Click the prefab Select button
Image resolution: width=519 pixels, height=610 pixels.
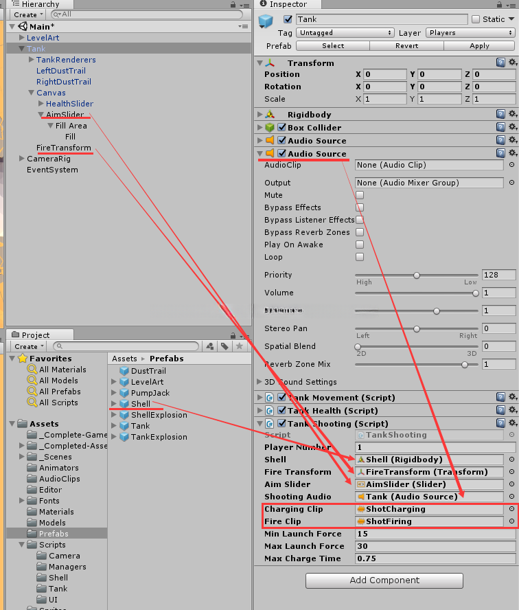pyautogui.click(x=333, y=45)
